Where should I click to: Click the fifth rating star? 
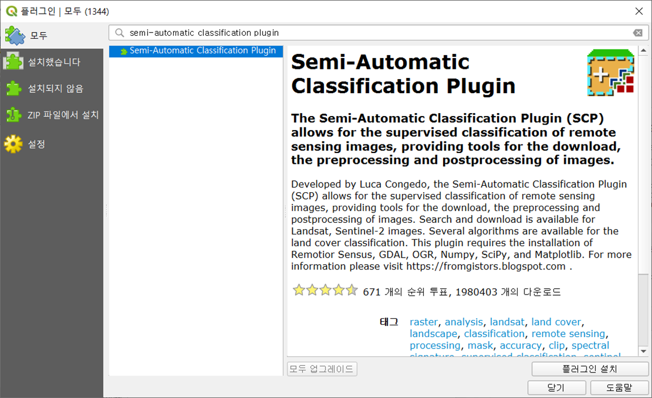click(352, 290)
